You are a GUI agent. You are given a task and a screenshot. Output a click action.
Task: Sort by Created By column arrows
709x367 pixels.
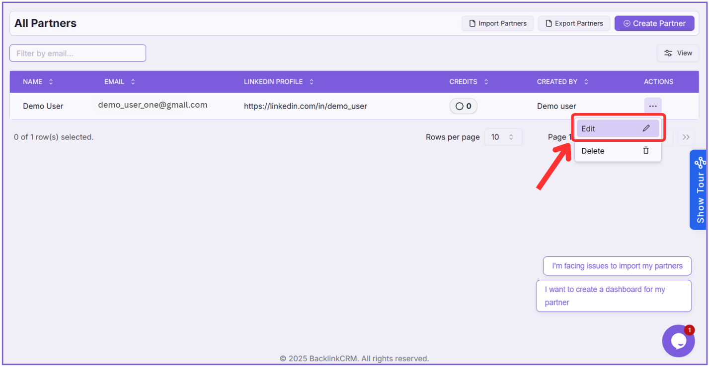[x=586, y=82]
